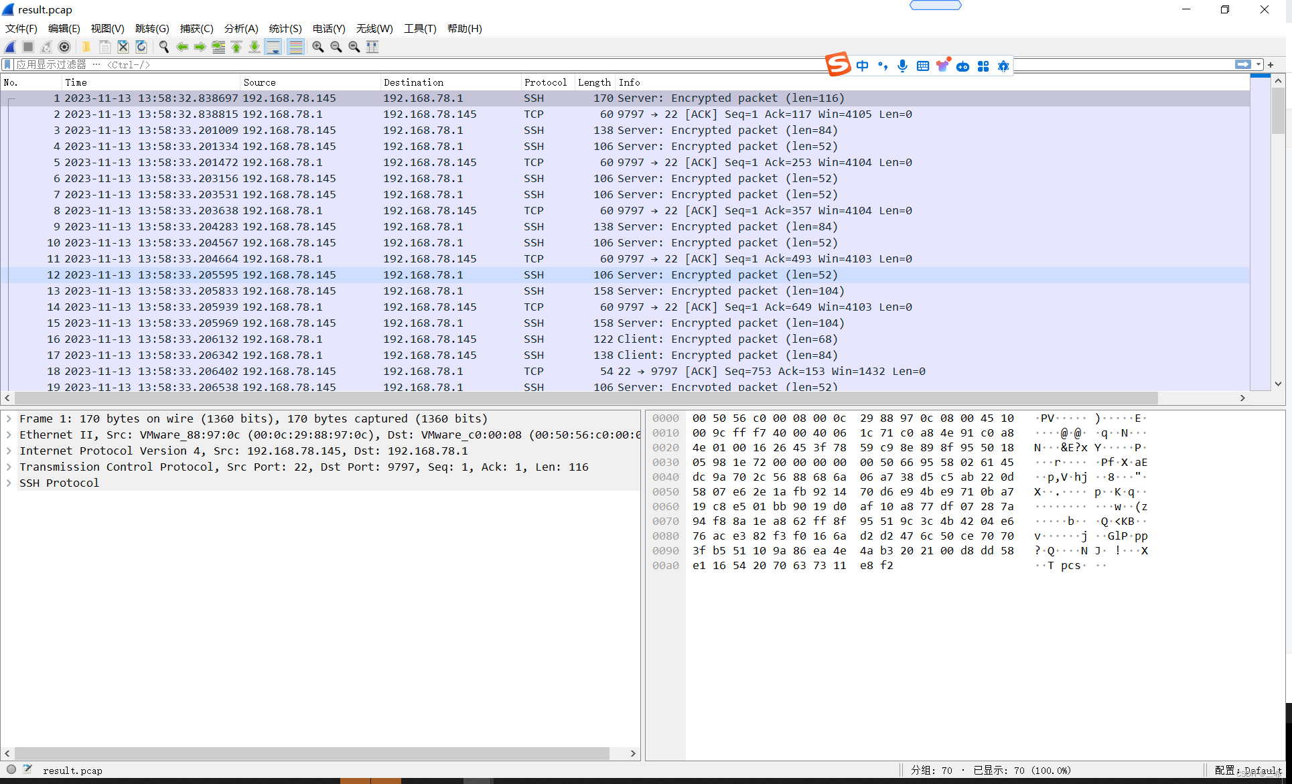Expand Transmission Control Protocol details

(x=9, y=467)
